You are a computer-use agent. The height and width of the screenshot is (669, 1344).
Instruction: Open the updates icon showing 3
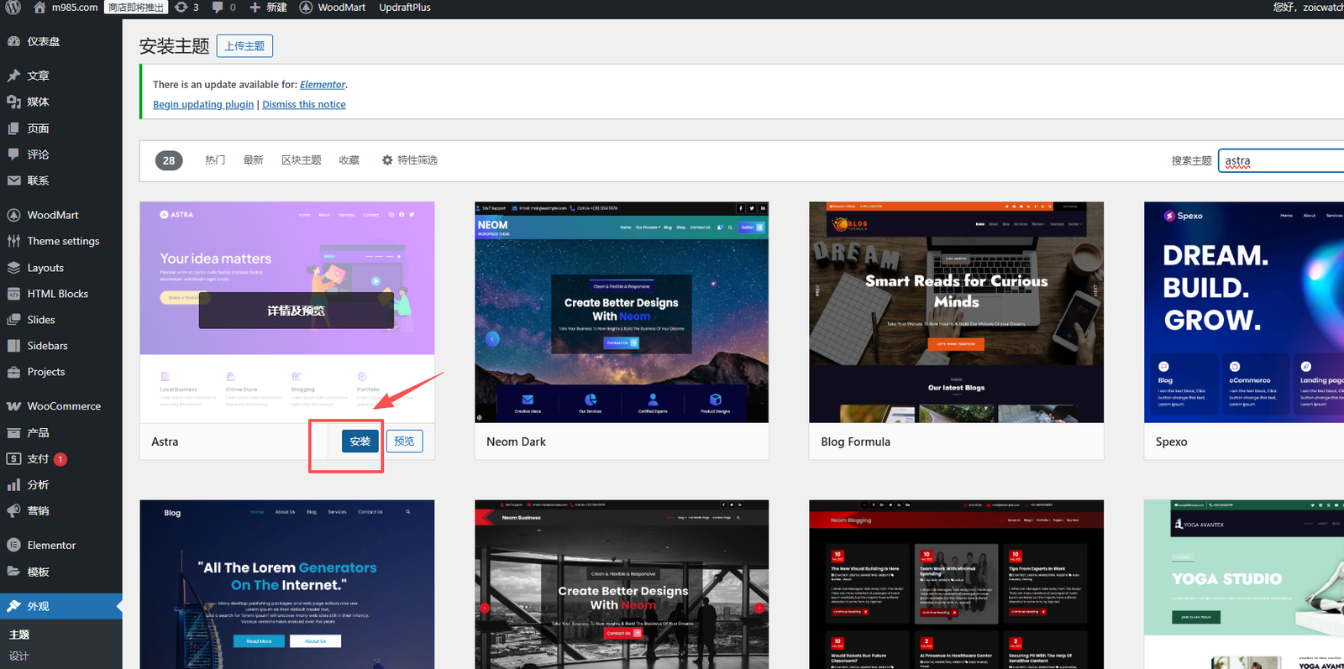click(181, 8)
